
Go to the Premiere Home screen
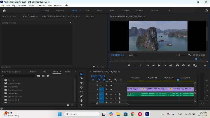click(x=4, y=11)
